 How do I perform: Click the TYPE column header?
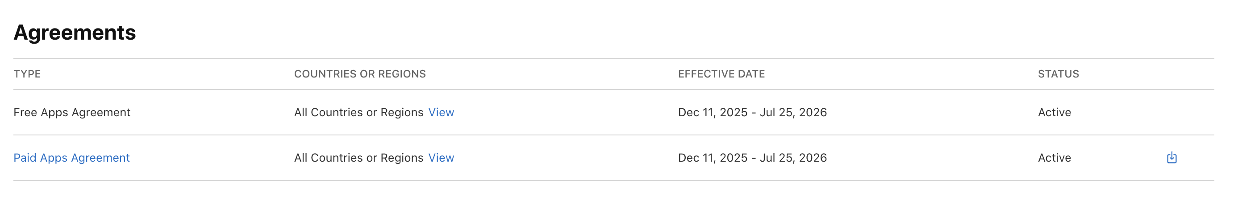tap(27, 74)
